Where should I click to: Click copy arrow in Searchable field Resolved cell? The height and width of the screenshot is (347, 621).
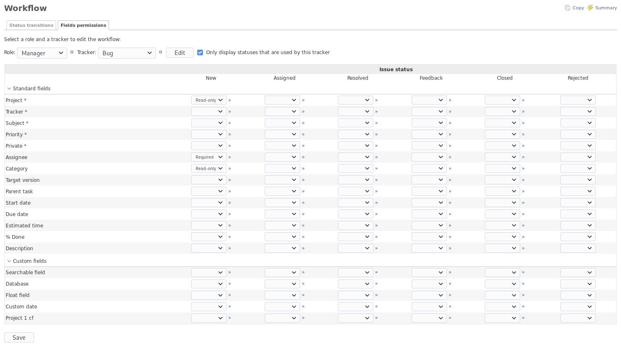tap(377, 272)
